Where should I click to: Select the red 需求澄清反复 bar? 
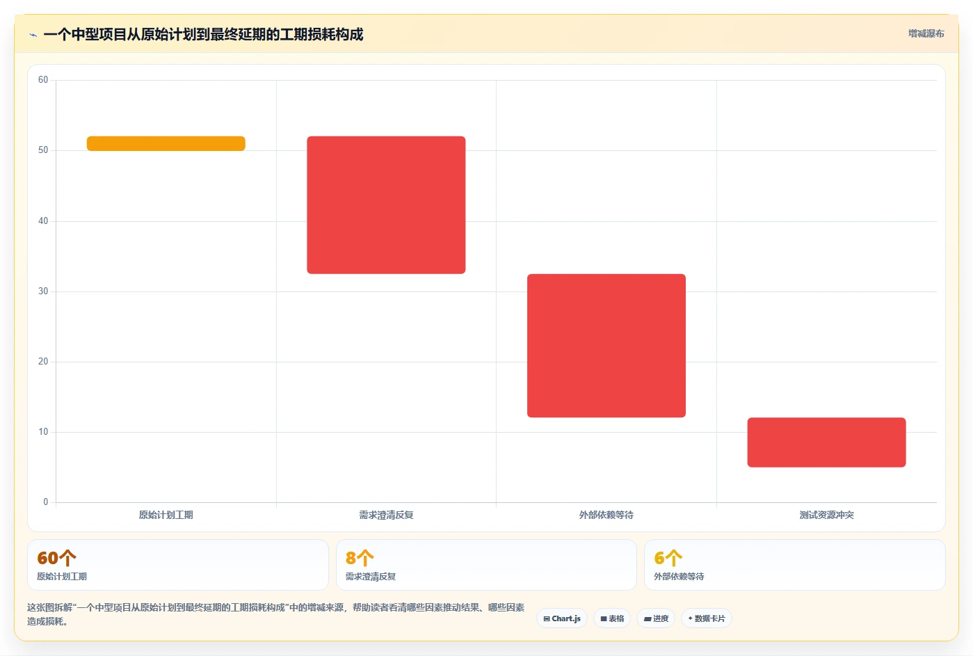click(x=386, y=205)
